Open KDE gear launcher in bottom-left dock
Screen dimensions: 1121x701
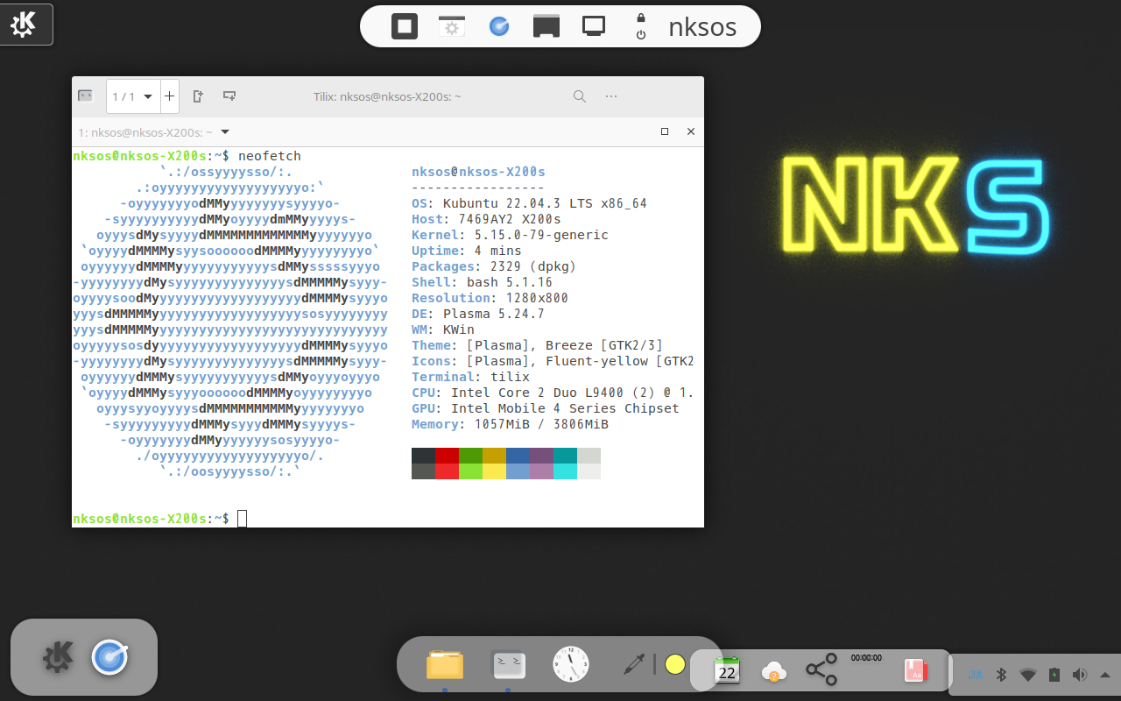tap(58, 657)
